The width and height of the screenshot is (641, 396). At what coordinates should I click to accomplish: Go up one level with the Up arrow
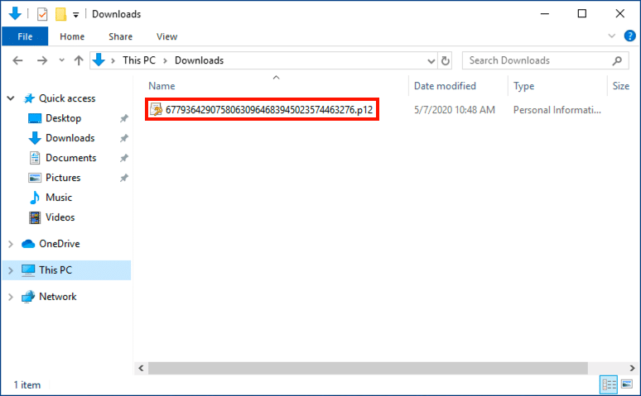79,60
